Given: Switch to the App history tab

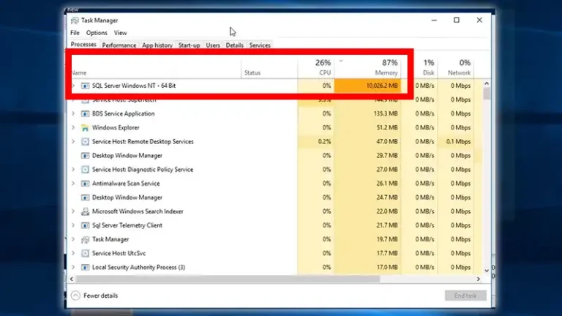Looking at the screenshot, I should (157, 45).
